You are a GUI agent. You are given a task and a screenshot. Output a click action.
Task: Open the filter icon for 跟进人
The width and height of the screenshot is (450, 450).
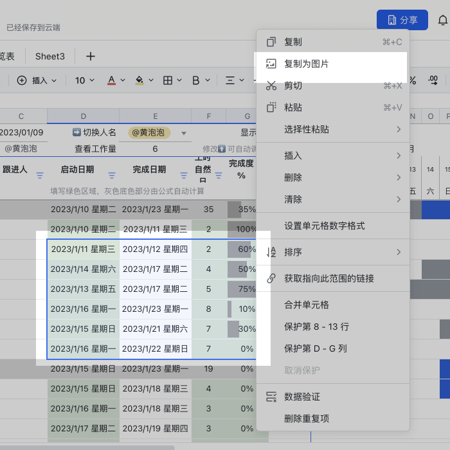[40, 175]
